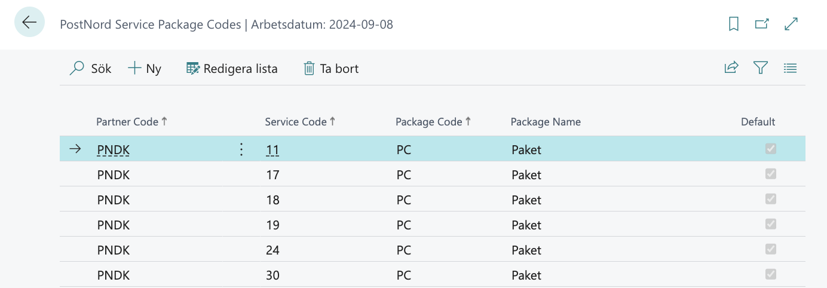This screenshot has height=288, width=827.
Task: Click Ta bort to delete row
Action: point(331,69)
